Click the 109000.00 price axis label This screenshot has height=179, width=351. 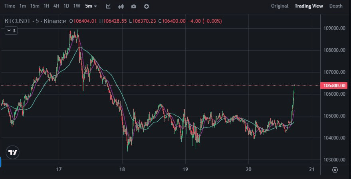point(334,28)
